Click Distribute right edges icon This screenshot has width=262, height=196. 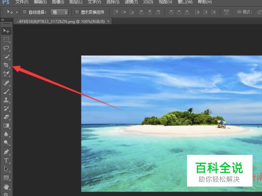coord(213,12)
